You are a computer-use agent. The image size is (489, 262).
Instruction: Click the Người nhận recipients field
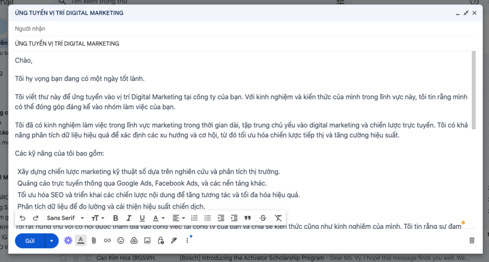pos(245,29)
